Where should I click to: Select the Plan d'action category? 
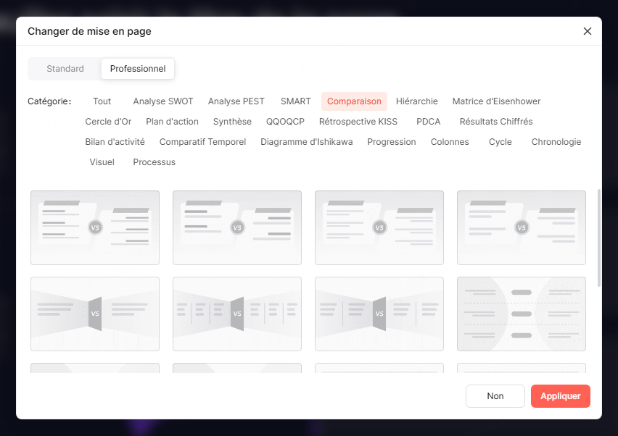tap(172, 122)
